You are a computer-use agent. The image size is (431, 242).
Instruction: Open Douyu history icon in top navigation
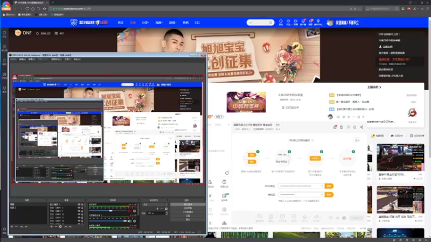[x=281, y=22]
